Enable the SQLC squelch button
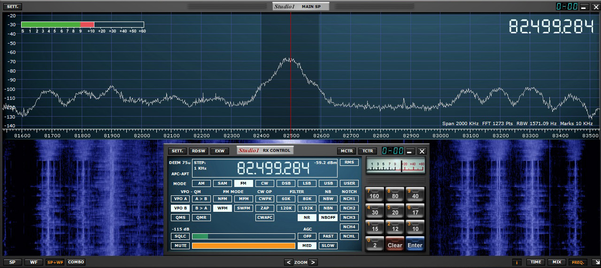 [180, 236]
